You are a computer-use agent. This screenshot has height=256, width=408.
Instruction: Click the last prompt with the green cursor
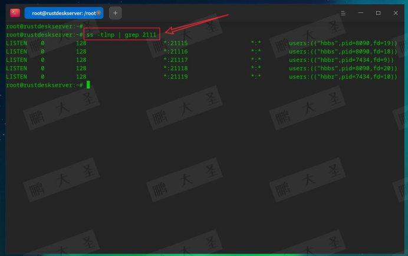[x=48, y=85]
